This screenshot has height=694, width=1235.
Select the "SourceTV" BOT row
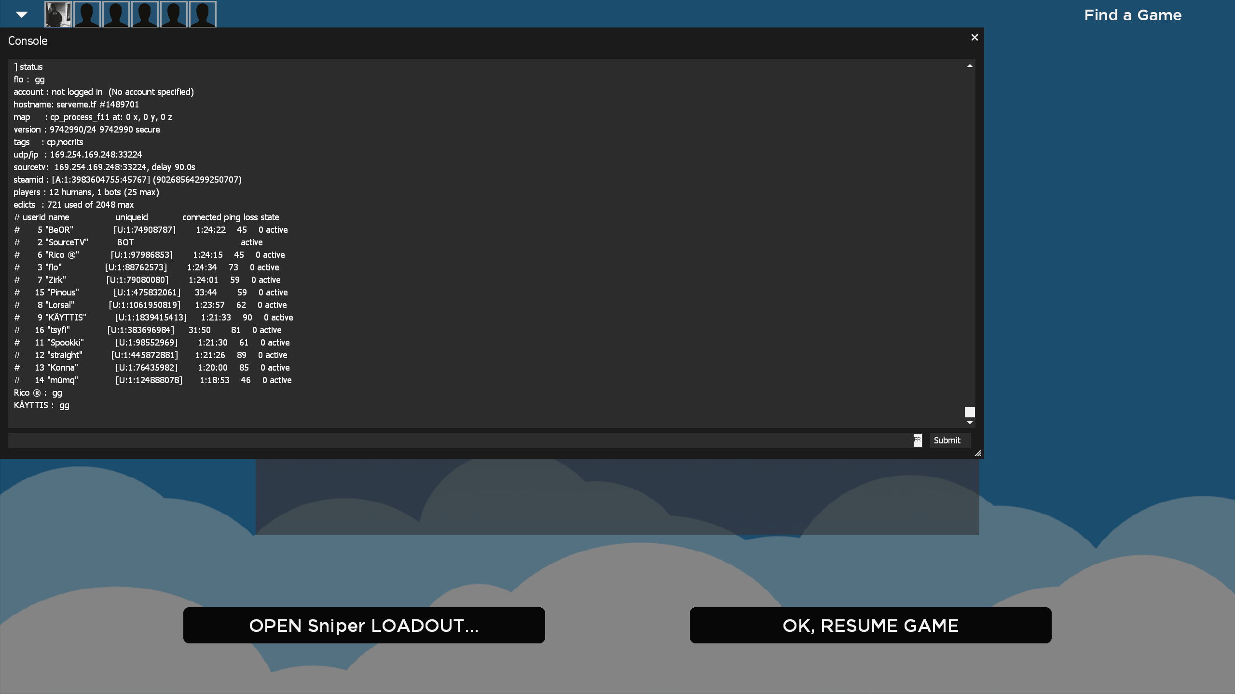138,242
